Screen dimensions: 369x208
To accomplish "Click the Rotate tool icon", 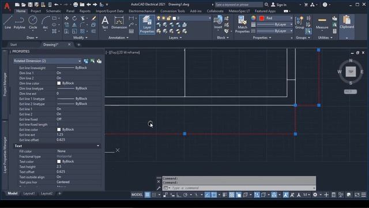I will pos(74,18).
